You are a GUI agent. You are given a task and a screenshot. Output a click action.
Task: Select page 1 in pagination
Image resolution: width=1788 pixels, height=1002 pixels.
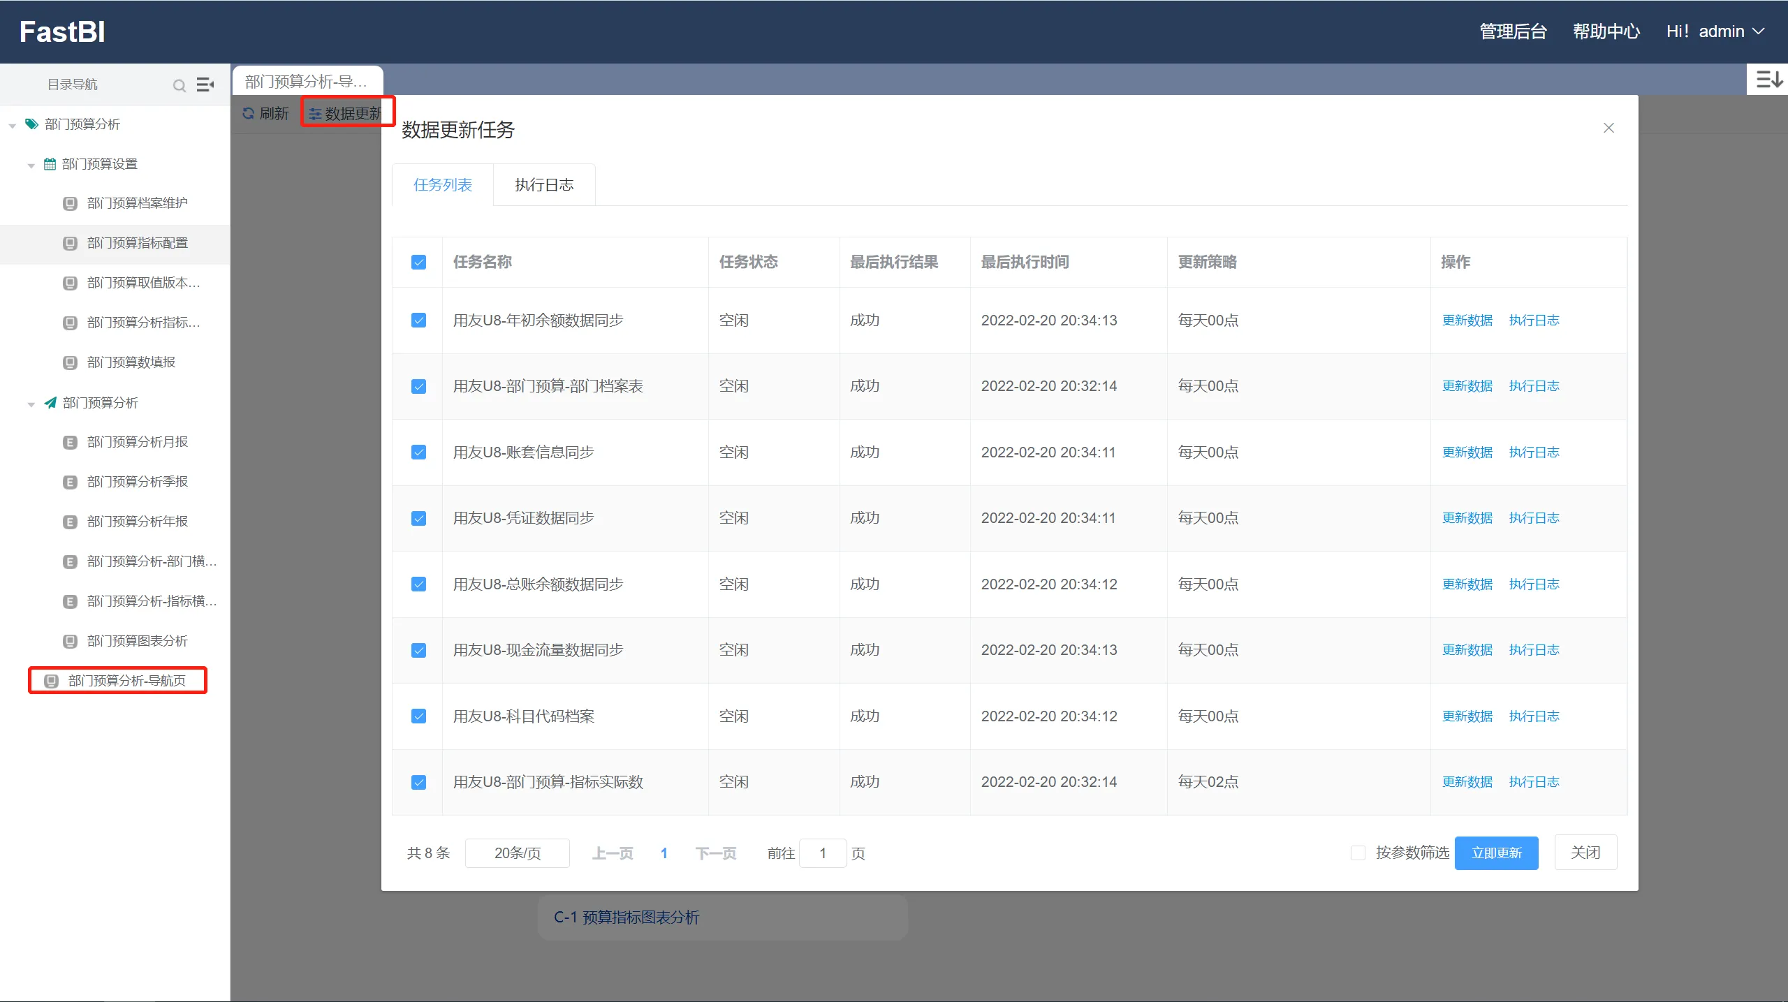point(664,853)
